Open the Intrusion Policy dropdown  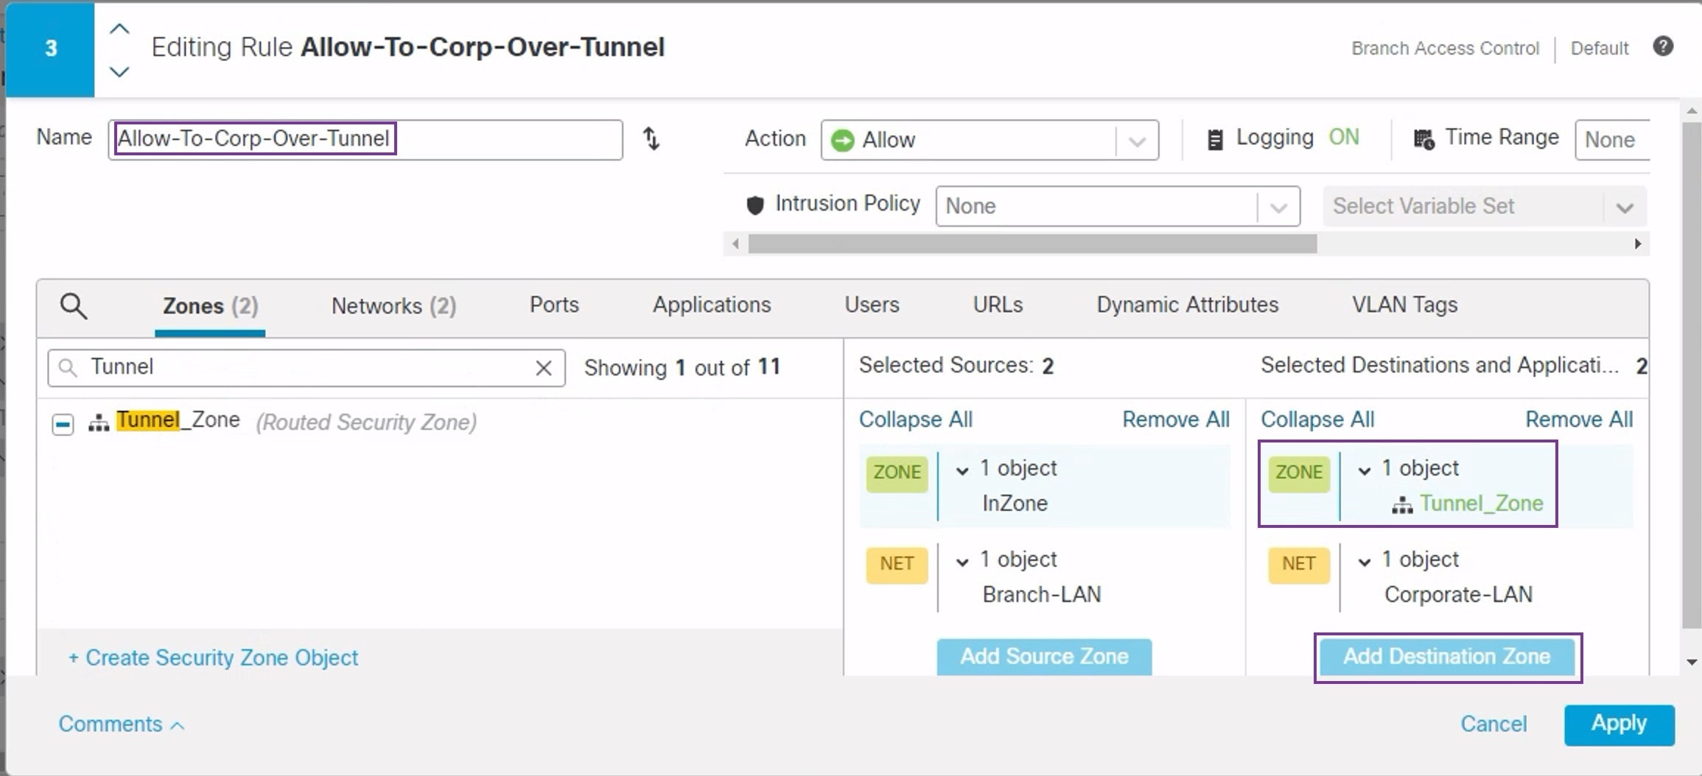1278,207
